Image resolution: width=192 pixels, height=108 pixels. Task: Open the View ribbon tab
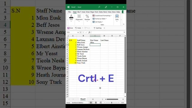[109, 12]
